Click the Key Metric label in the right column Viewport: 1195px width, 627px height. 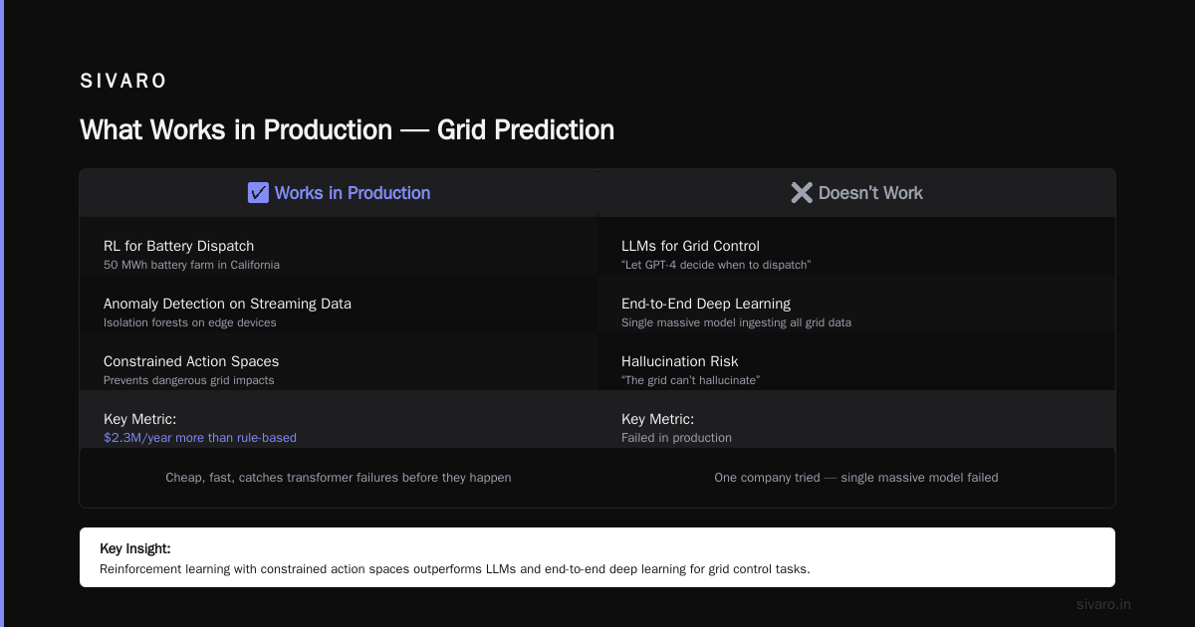pos(657,419)
